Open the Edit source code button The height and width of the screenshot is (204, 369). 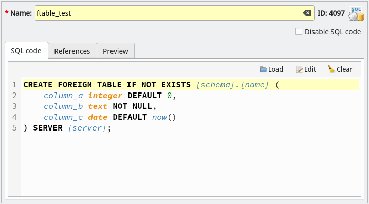tap(306, 69)
